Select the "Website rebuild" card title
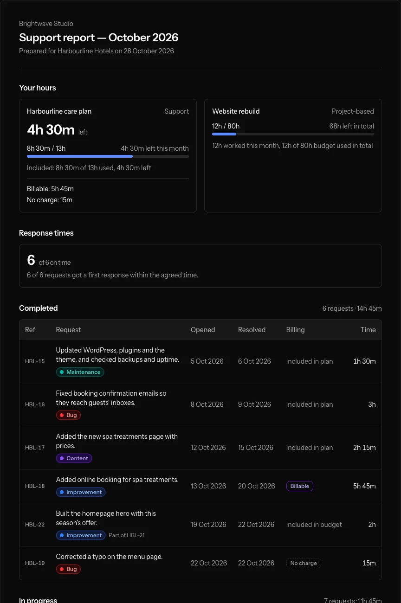This screenshot has height=603, width=401. tap(236, 111)
